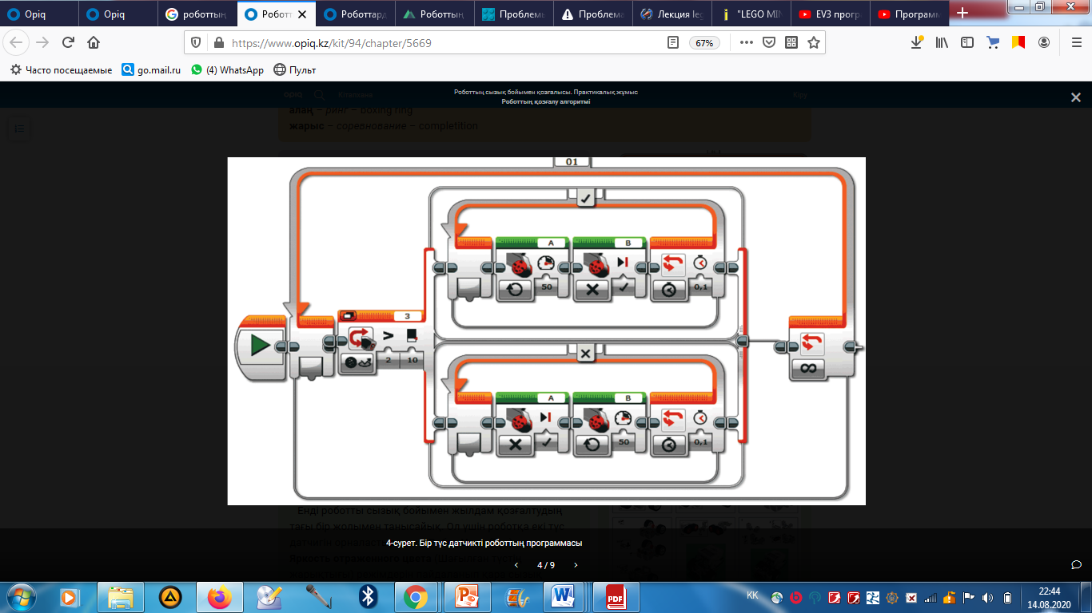Image resolution: width=1092 pixels, height=613 pixels.
Task: Open the site security padlock info
Action: (x=218, y=43)
